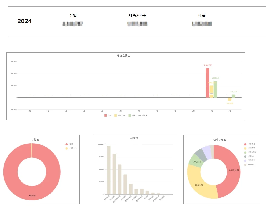Click the second tallest bar in 지출별 chart

coord(114,174)
